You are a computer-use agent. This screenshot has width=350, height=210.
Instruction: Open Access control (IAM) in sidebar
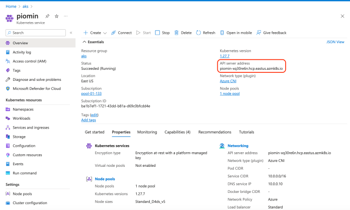click(29, 61)
